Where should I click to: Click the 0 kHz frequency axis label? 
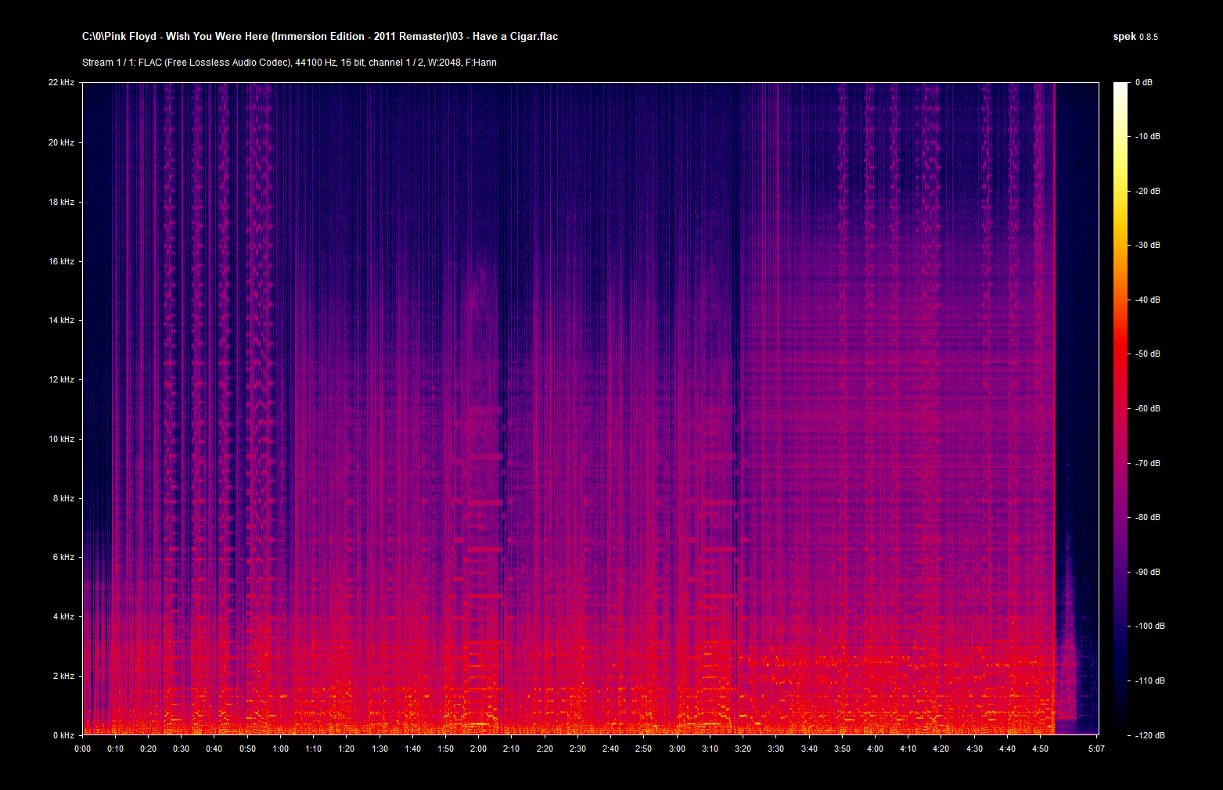[63, 735]
